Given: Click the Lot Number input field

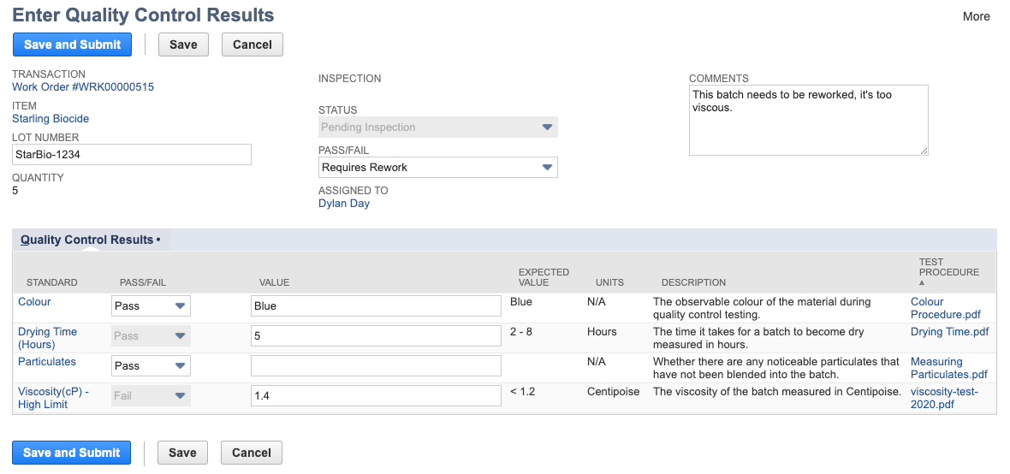Looking at the screenshot, I should tap(132, 155).
